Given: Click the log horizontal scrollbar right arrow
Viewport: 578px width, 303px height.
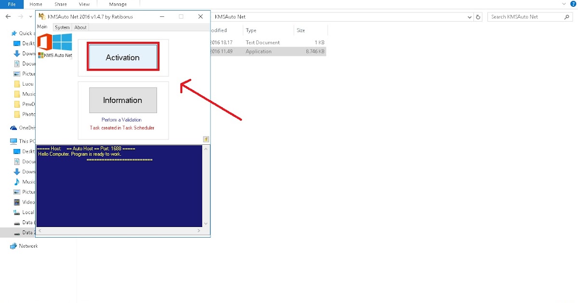Looking at the screenshot, I should tap(199, 231).
